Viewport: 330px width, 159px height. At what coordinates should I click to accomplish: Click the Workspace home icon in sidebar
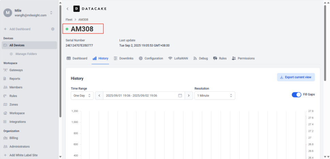(5, 113)
